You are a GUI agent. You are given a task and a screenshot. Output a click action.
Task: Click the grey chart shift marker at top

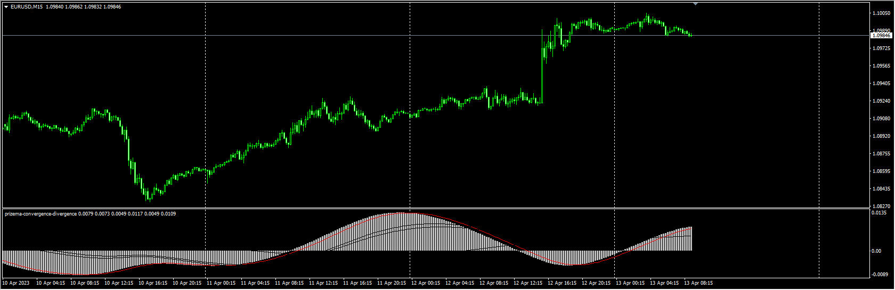tap(695, 4)
